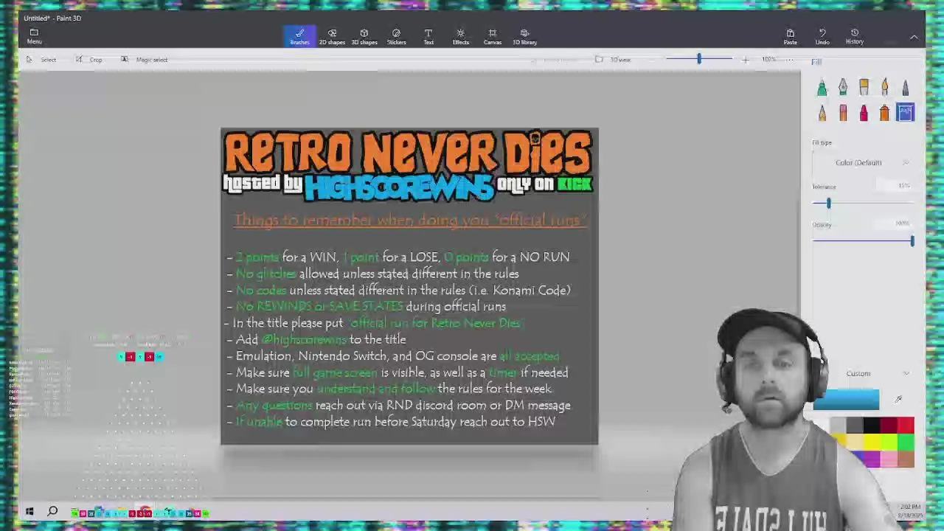Open the Stickers tab
This screenshot has height=531, width=944.
click(396, 36)
